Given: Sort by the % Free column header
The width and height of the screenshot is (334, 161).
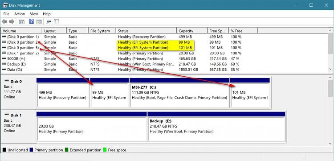Looking at the screenshot, I should tap(243, 31).
